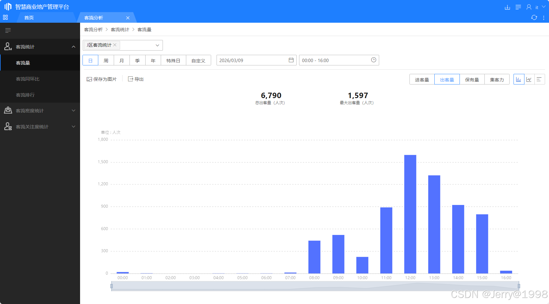Open 客流排行 in the sidebar

tap(40, 95)
